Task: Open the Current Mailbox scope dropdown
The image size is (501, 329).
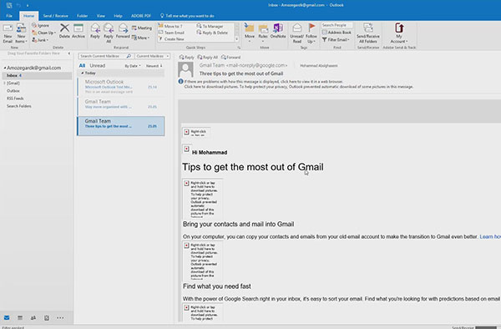Action: (x=153, y=56)
